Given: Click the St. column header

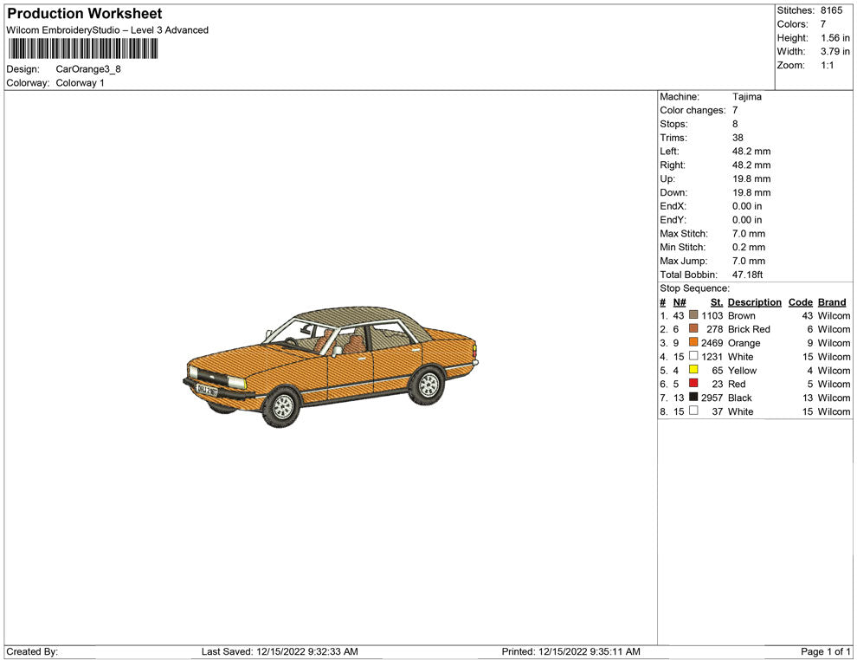Looking at the screenshot, I should 716,302.
